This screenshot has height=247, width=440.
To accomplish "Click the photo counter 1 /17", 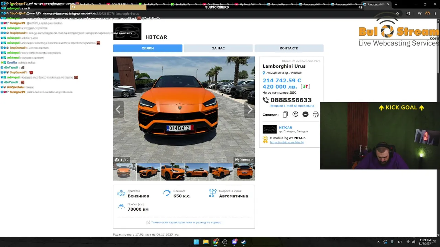I will point(122,160).
